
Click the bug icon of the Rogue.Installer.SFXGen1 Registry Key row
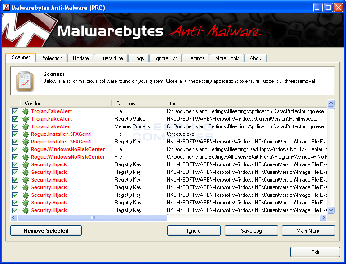pyautogui.click(x=26, y=142)
